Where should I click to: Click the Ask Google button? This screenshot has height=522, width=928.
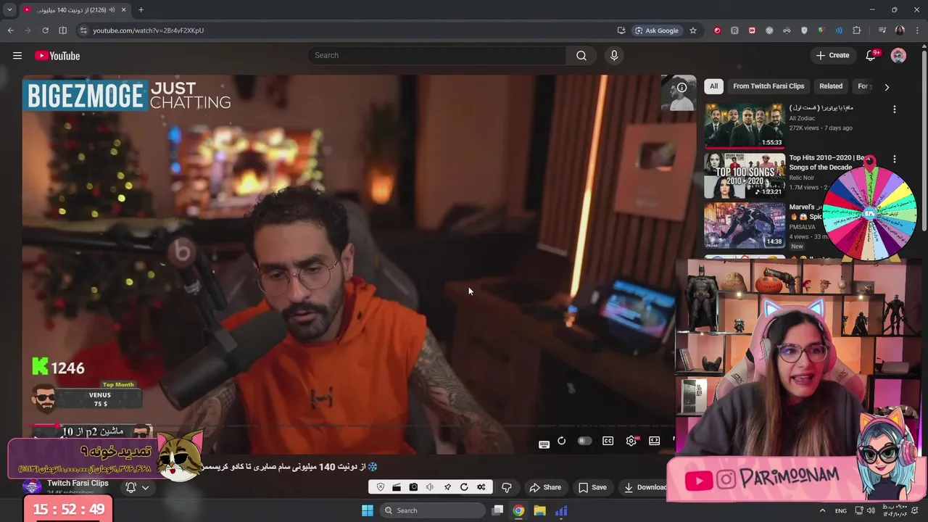click(x=657, y=30)
